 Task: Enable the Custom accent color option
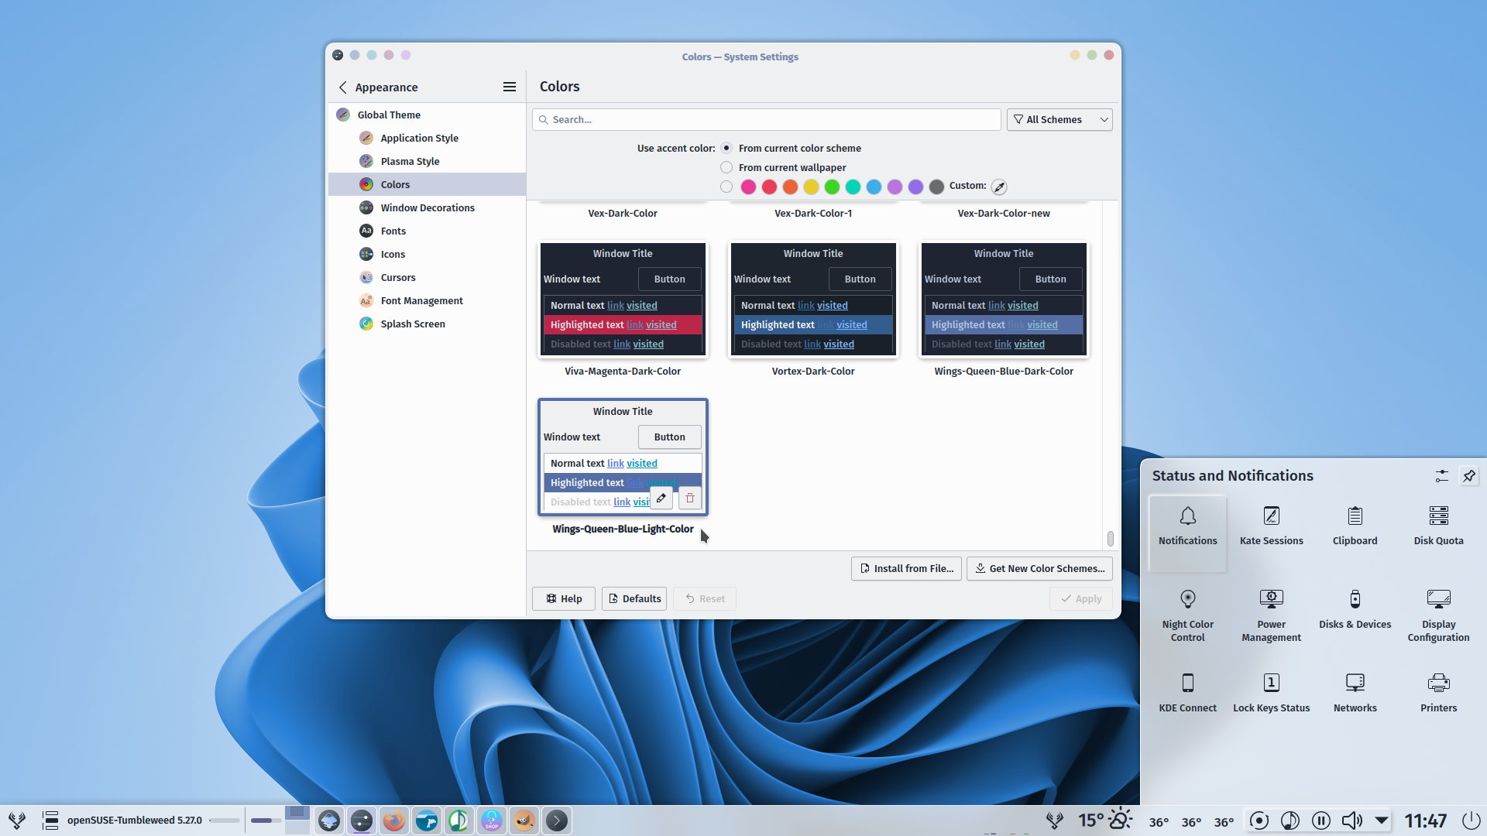tap(726, 187)
